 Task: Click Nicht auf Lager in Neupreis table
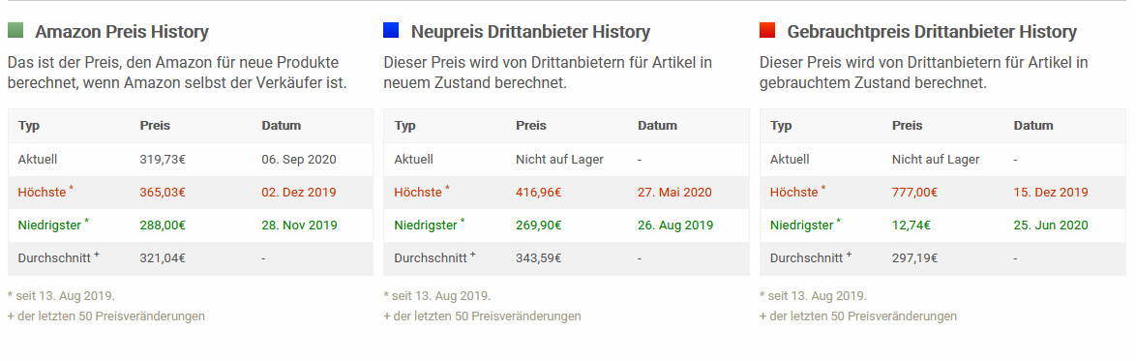(559, 160)
